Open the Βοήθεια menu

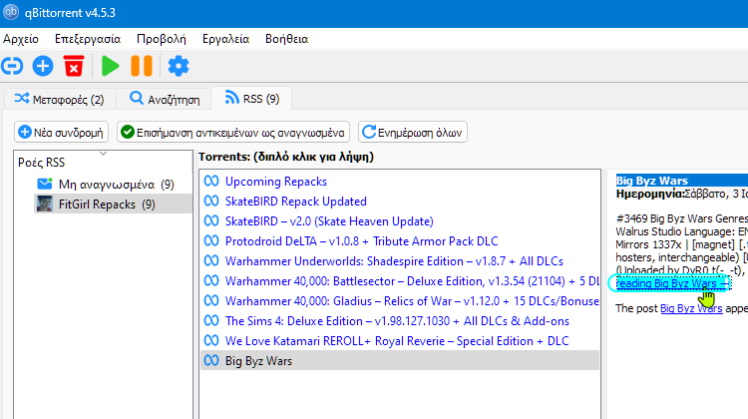(286, 39)
